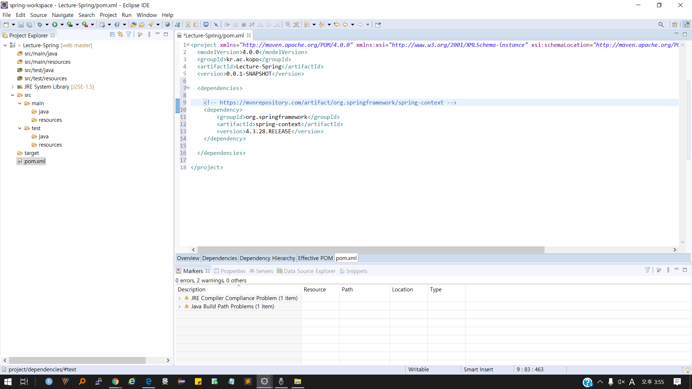Click the Location column header
This screenshot has width=692, height=389.
click(x=409, y=290)
